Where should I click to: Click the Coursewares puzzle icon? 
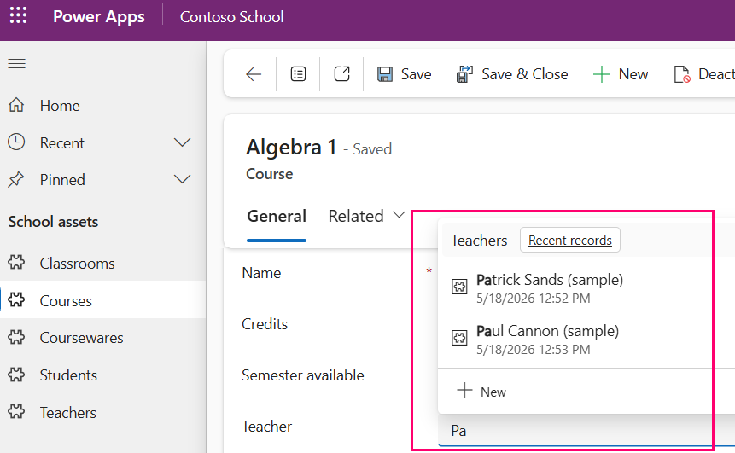(x=16, y=337)
